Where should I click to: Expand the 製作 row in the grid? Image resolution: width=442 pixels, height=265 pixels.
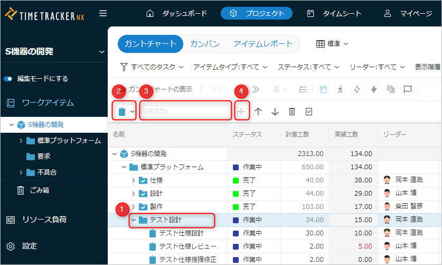point(134,207)
